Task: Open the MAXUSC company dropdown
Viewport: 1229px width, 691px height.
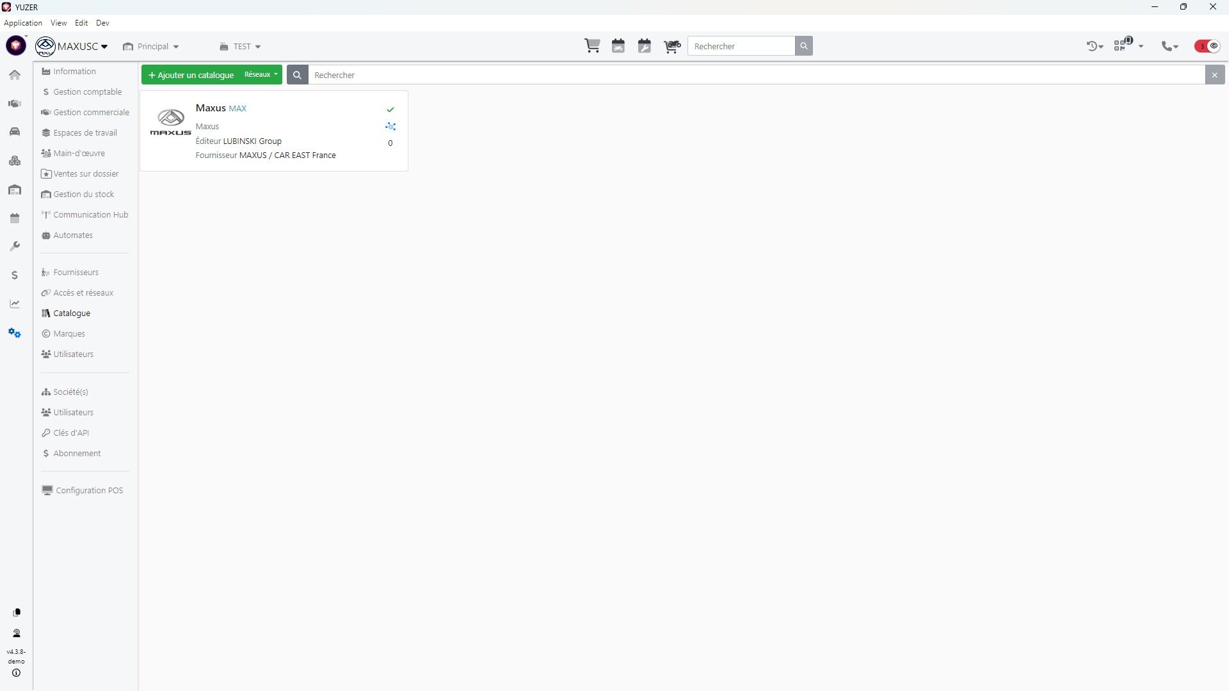Action: [x=82, y=47]
